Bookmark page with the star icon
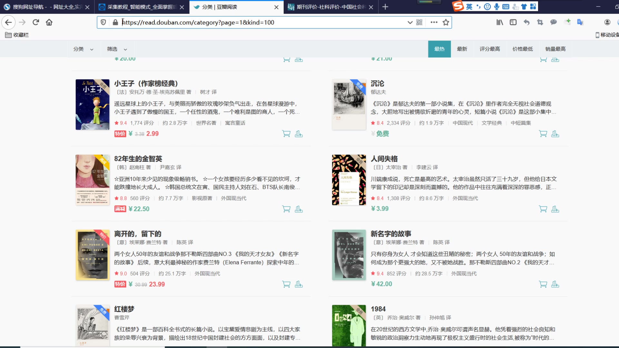This screenshot has height=348, width=619. click(446, 22)
